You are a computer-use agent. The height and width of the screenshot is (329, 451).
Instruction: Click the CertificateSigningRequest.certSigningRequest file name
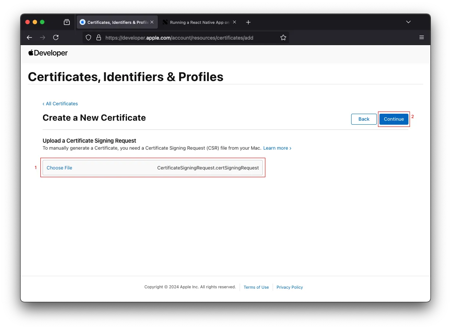[208, 168]
